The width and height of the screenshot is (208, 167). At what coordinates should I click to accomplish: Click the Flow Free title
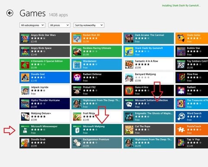tap(192, 74)
